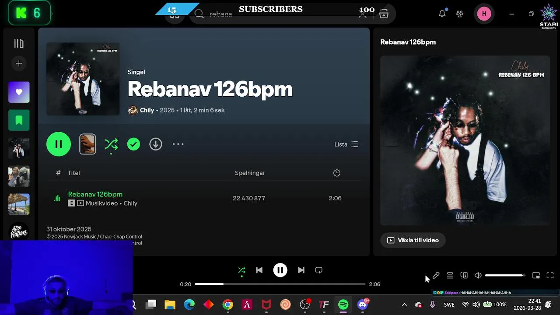Open Chily artist link in track row

click(x=130, y=203)
